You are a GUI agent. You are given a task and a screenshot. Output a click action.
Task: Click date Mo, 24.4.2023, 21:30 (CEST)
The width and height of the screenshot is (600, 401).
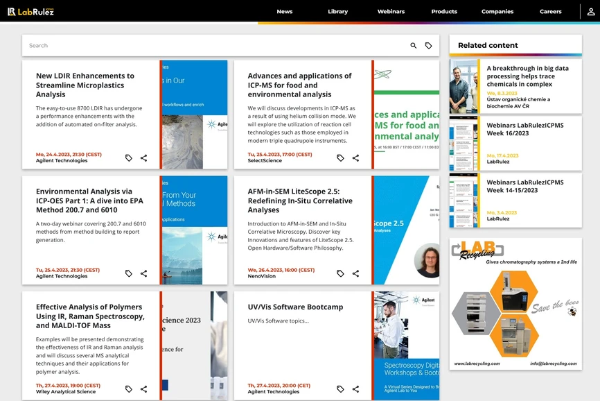(x=69, y=155)
